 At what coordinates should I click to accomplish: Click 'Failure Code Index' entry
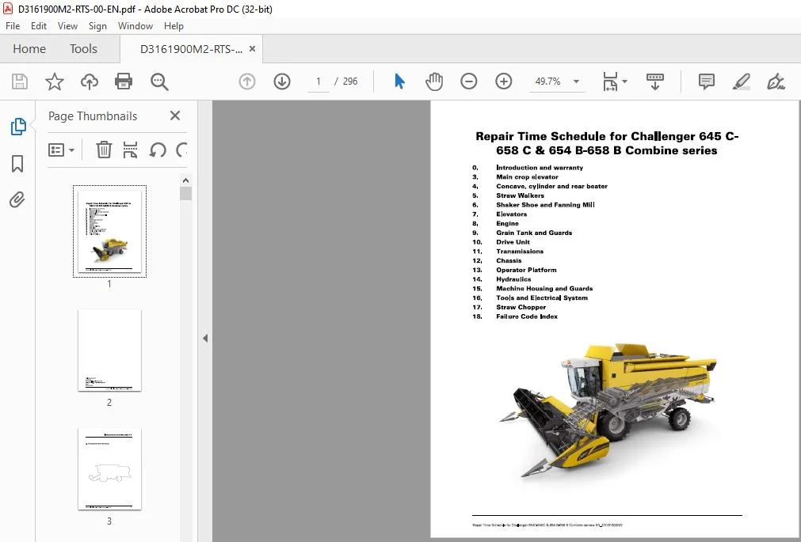527,316
